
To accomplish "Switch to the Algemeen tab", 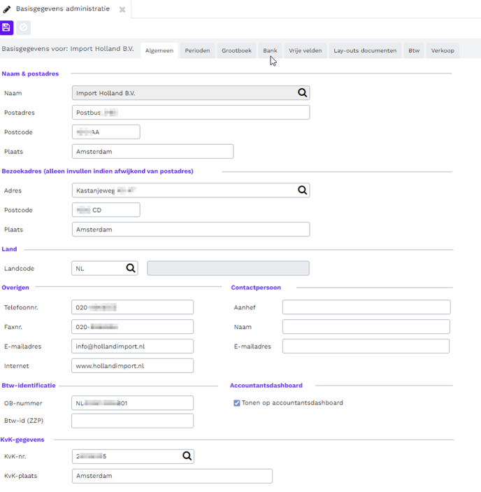I will pyautogui.click(x=159, y=50).
